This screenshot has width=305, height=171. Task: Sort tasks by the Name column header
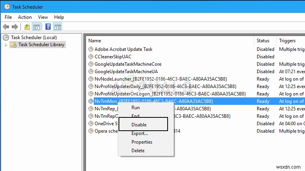point(95,41)
